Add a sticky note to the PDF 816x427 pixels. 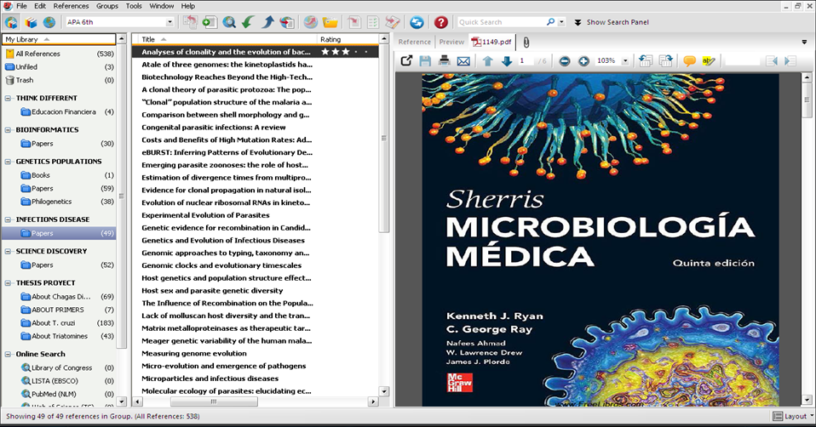pyautogui.click(x=690, y=60)
